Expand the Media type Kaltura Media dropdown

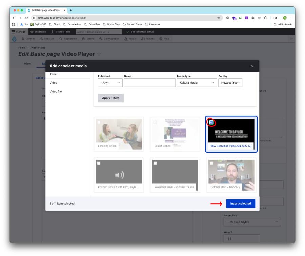[197, 83]
